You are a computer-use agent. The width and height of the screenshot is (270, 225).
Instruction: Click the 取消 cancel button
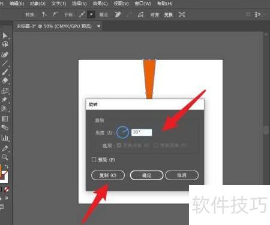tap(182, 175)
